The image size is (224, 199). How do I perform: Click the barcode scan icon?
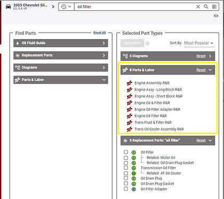(214, 7)
